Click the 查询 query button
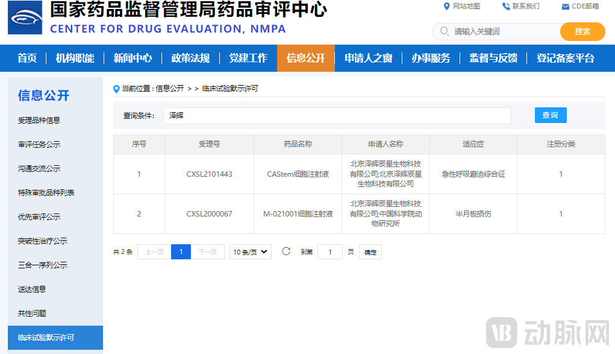The height and width of the screenshot is (354, 615). pyautogui.click(x=550, y=115)
